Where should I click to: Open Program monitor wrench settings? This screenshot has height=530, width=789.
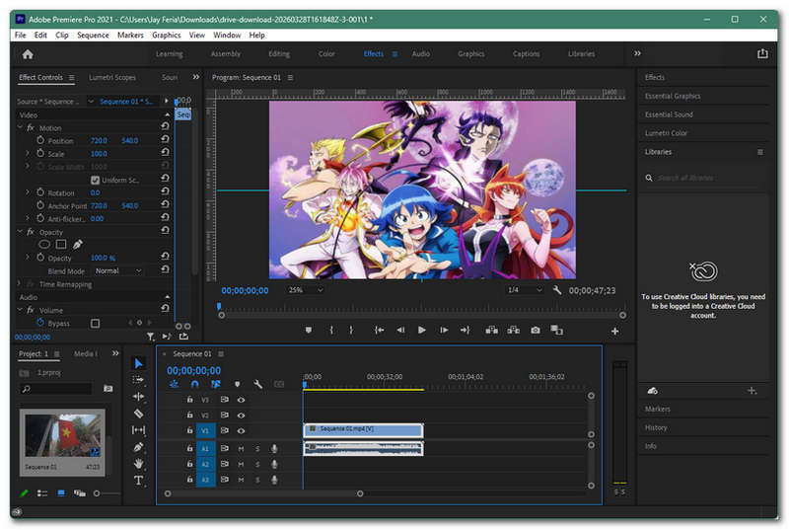pyautogui.click(x=557, y=290)
